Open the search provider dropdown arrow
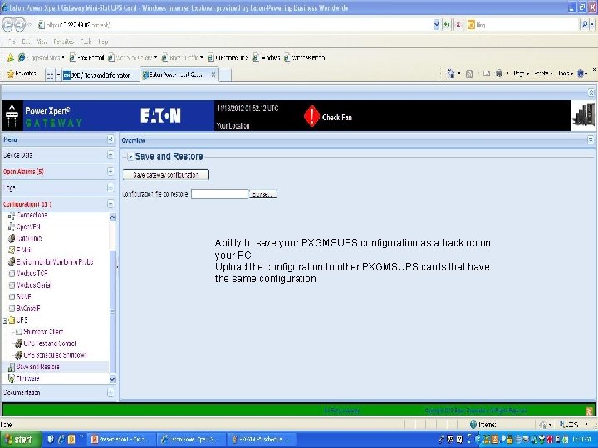 pyautogui.click(x=592, y=25)
